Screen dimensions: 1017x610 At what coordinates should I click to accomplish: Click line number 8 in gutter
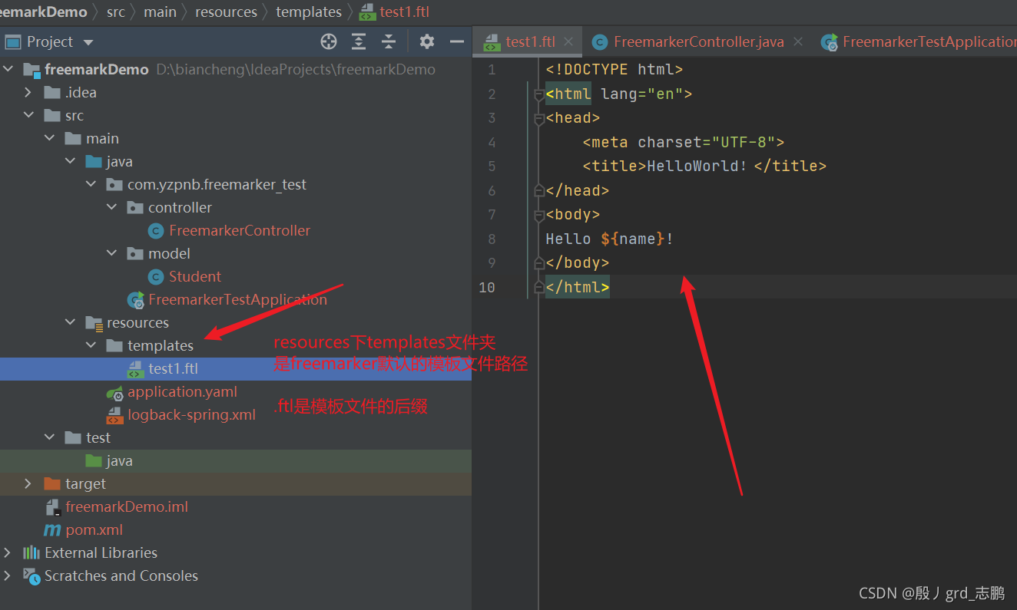[492, 239]
